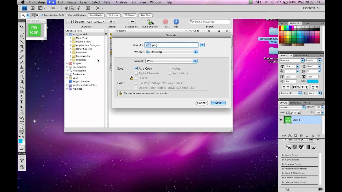The height and width of the screenshot is (192, 342).
Task: Select Hand tool in the application bar
Action: [x=66, y=8]
